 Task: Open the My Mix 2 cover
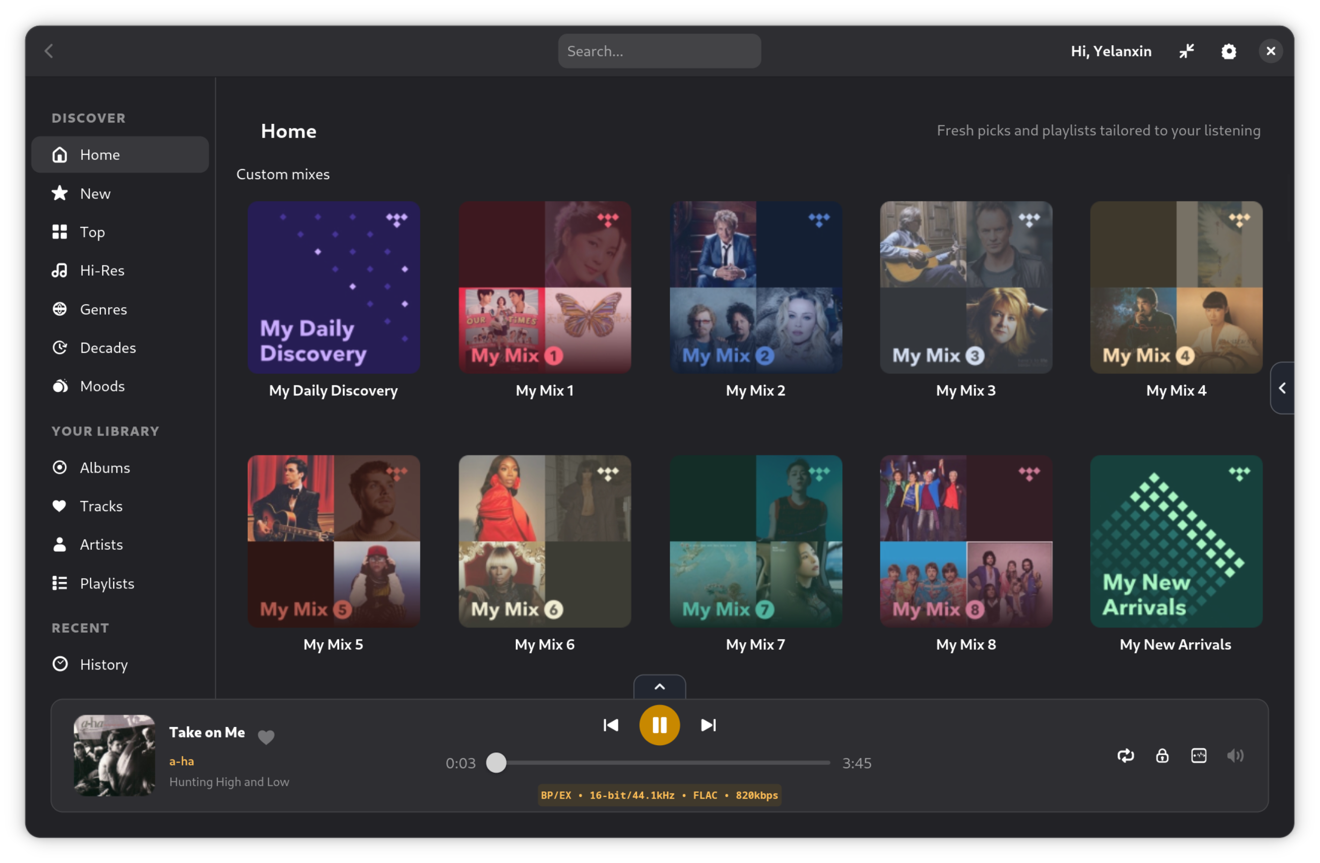tap(756, 287)
